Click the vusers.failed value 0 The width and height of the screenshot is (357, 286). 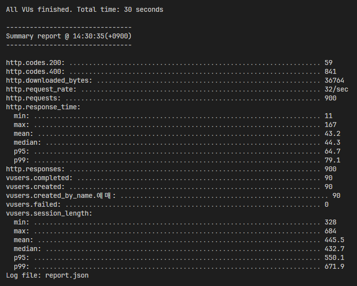(x=327, y=205)
